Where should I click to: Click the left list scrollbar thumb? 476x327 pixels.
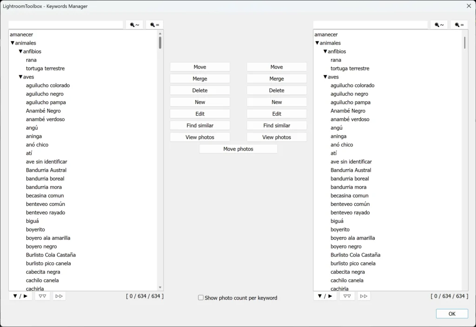pyautogui.click(x=160, y=43)
